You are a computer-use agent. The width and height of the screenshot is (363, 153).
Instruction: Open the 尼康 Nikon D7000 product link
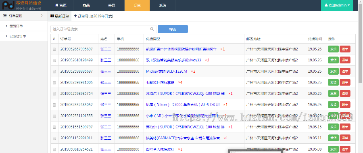pyautogui.click(x=183, y=105)
